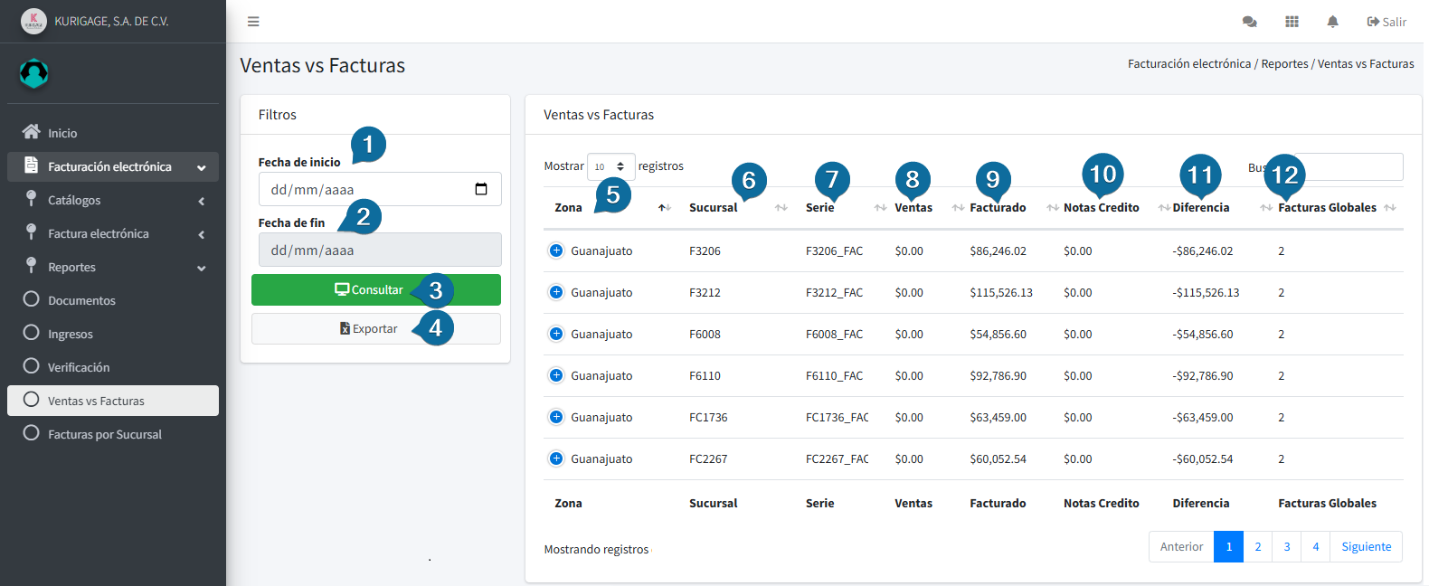
Task: Open Facturas por Sucursal report
Action: 105,434
